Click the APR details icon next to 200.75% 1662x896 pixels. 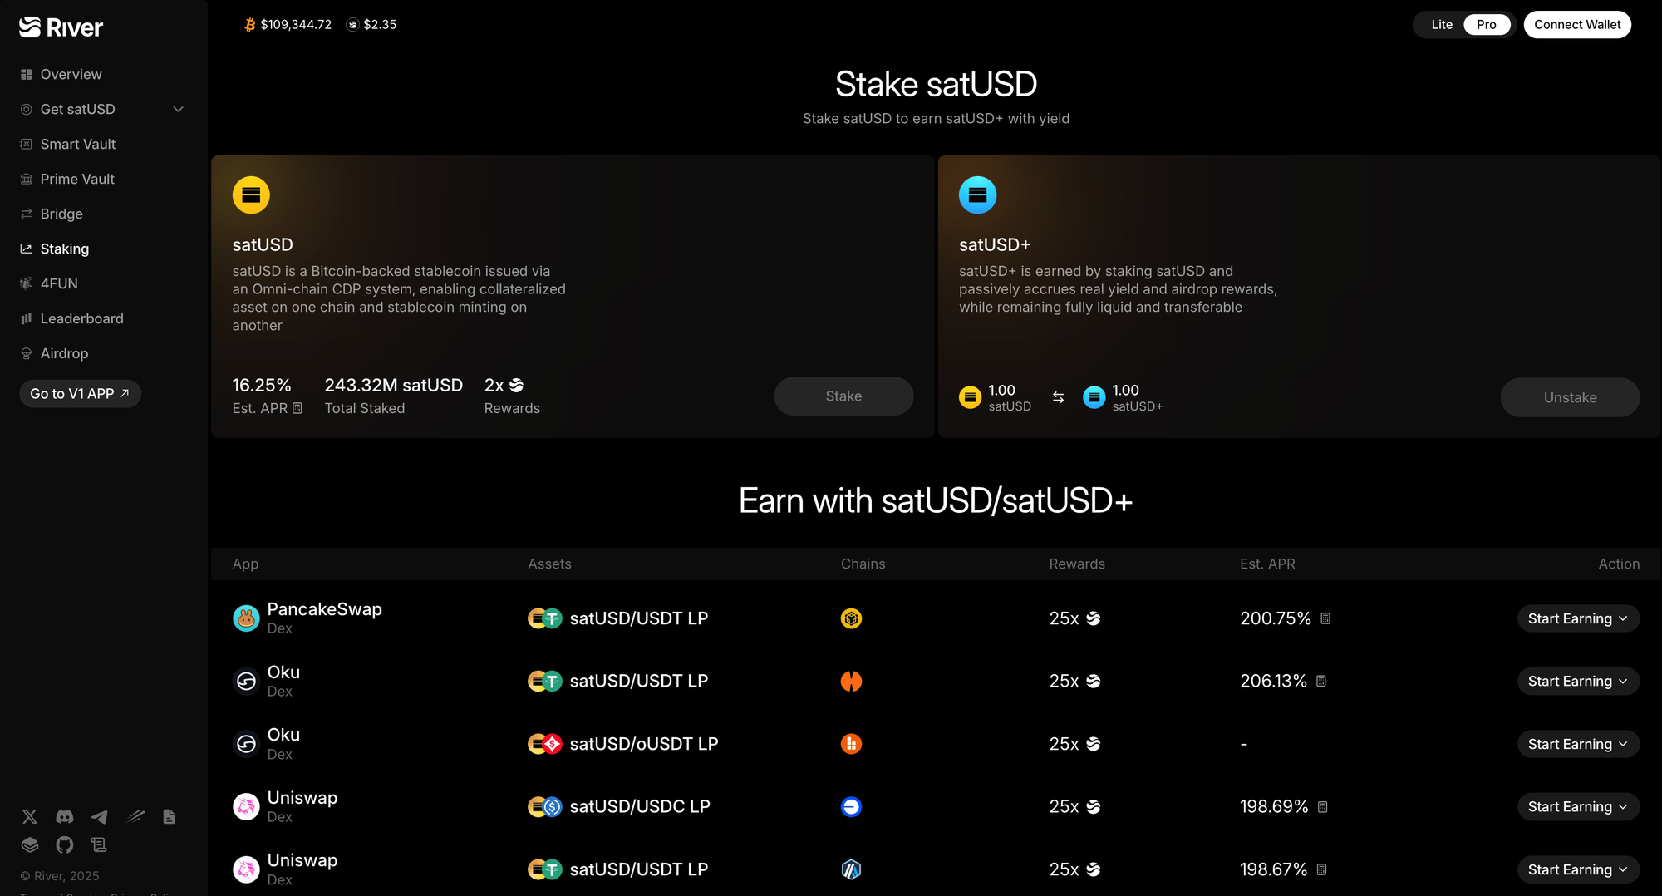point(1325,618)
